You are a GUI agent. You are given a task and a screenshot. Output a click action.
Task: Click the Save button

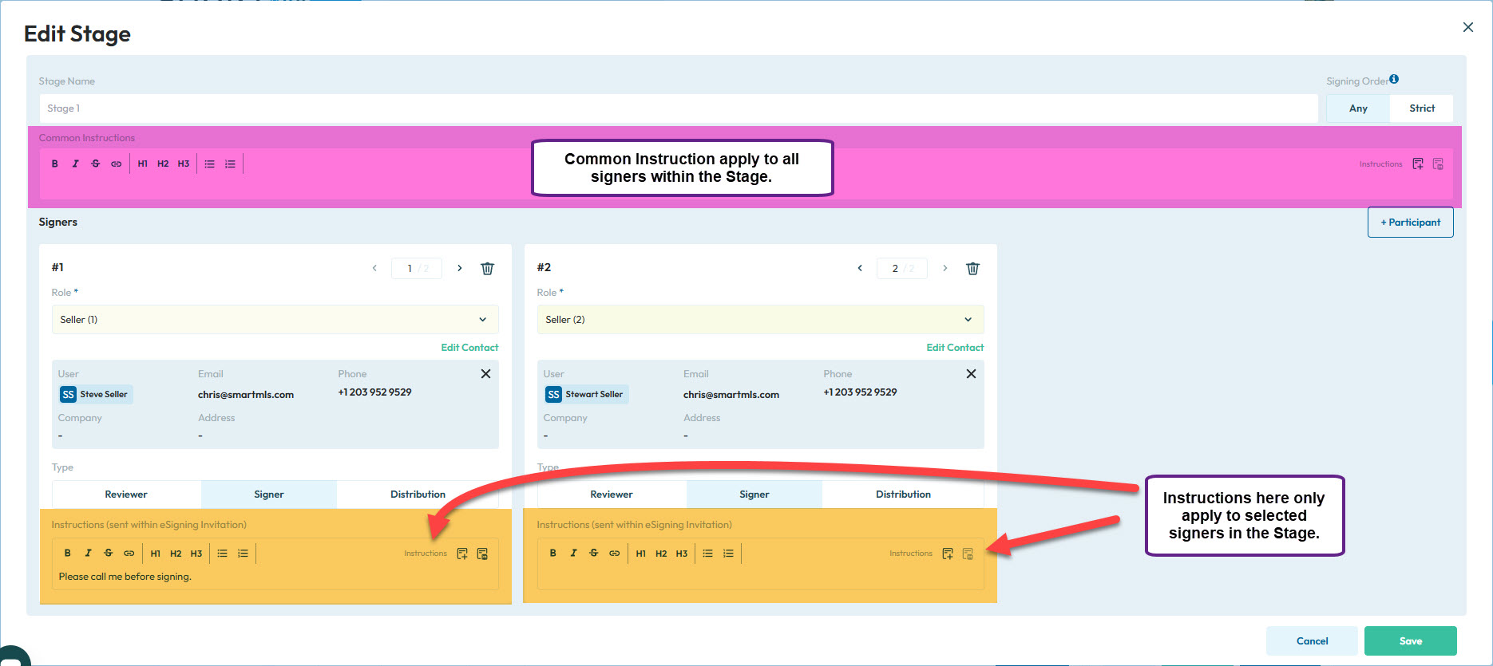1410,641
